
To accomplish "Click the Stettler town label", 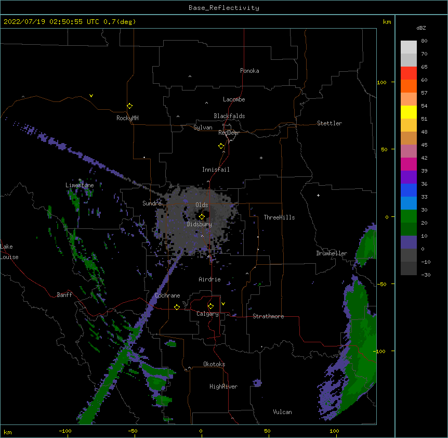I will tap(330, 123).
